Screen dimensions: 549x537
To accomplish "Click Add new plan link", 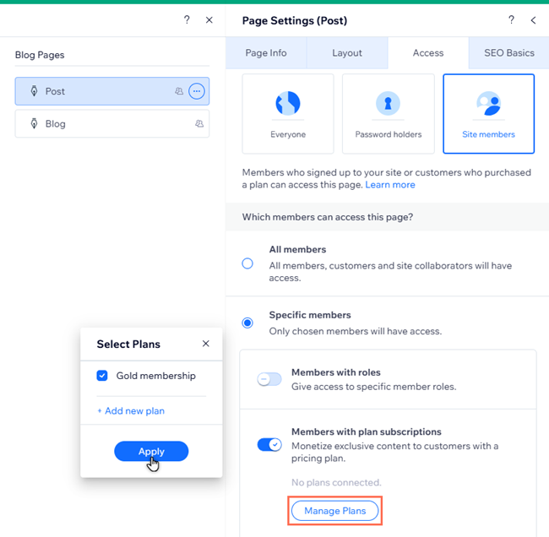I will [x=131, y=410].
